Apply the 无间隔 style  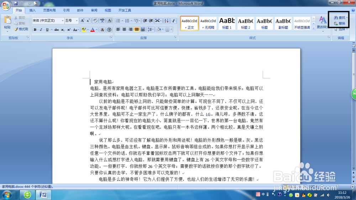point(208,23)
